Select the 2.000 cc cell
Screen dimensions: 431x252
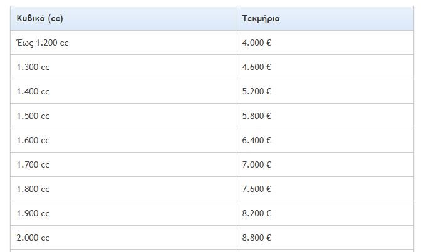(x=123, y=238)
